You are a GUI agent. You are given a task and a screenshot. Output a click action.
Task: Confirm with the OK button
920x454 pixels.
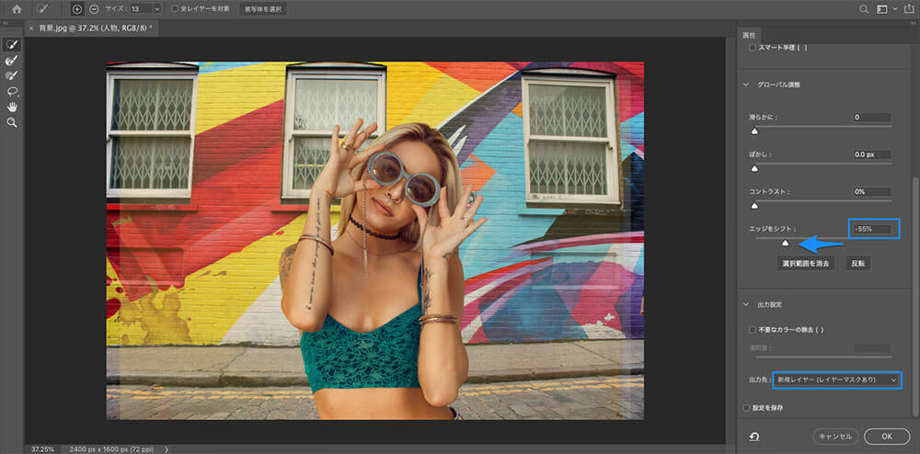[887, 437]
